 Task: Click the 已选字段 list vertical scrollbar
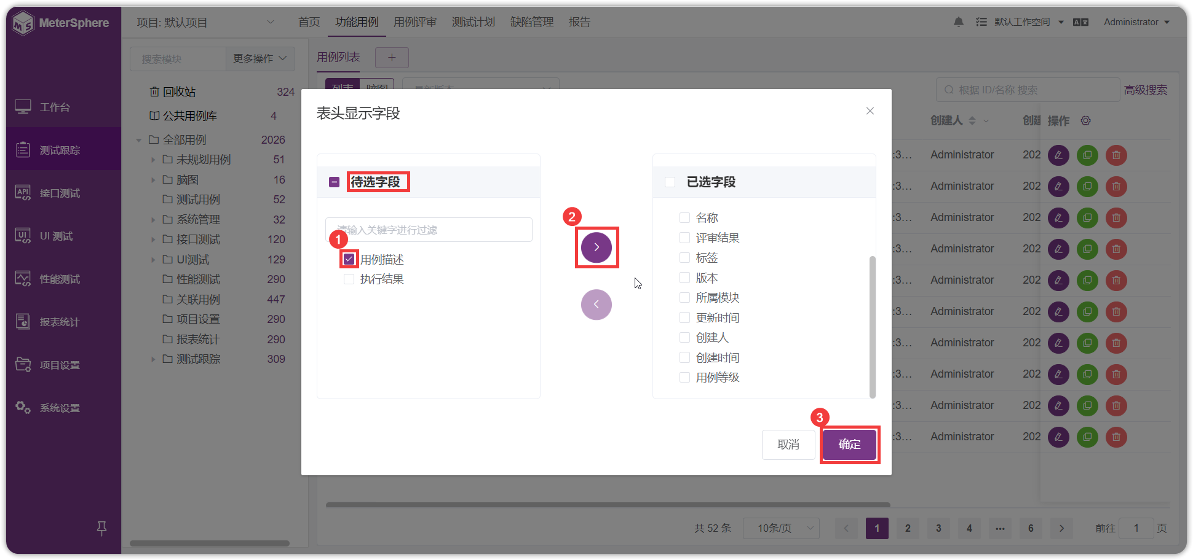(872, 327)
